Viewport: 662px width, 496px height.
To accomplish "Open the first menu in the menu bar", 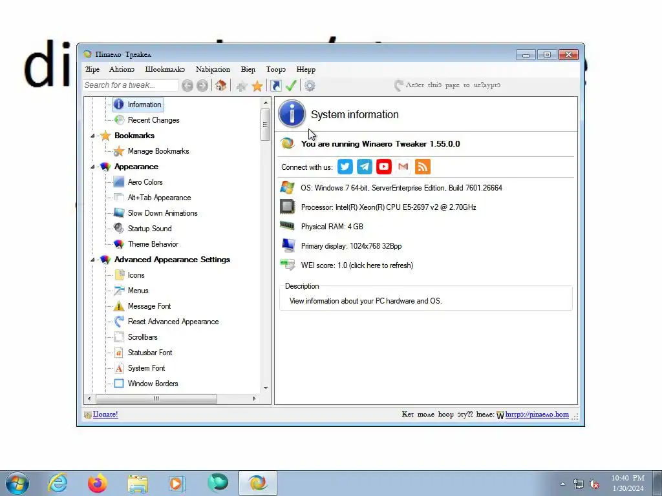I will pos(92,69).
